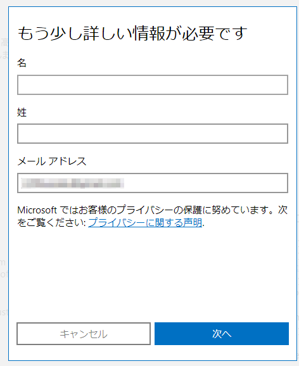Click the キャンセル button

pos(84,334)
